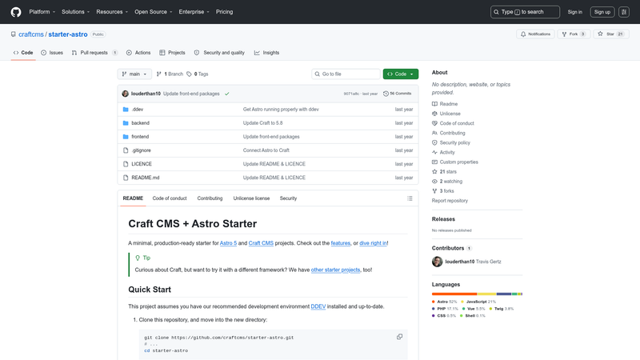Click the Go to file field
This screenshot has height=360, width=640.
pyautogui.click(x=346, y=74)
